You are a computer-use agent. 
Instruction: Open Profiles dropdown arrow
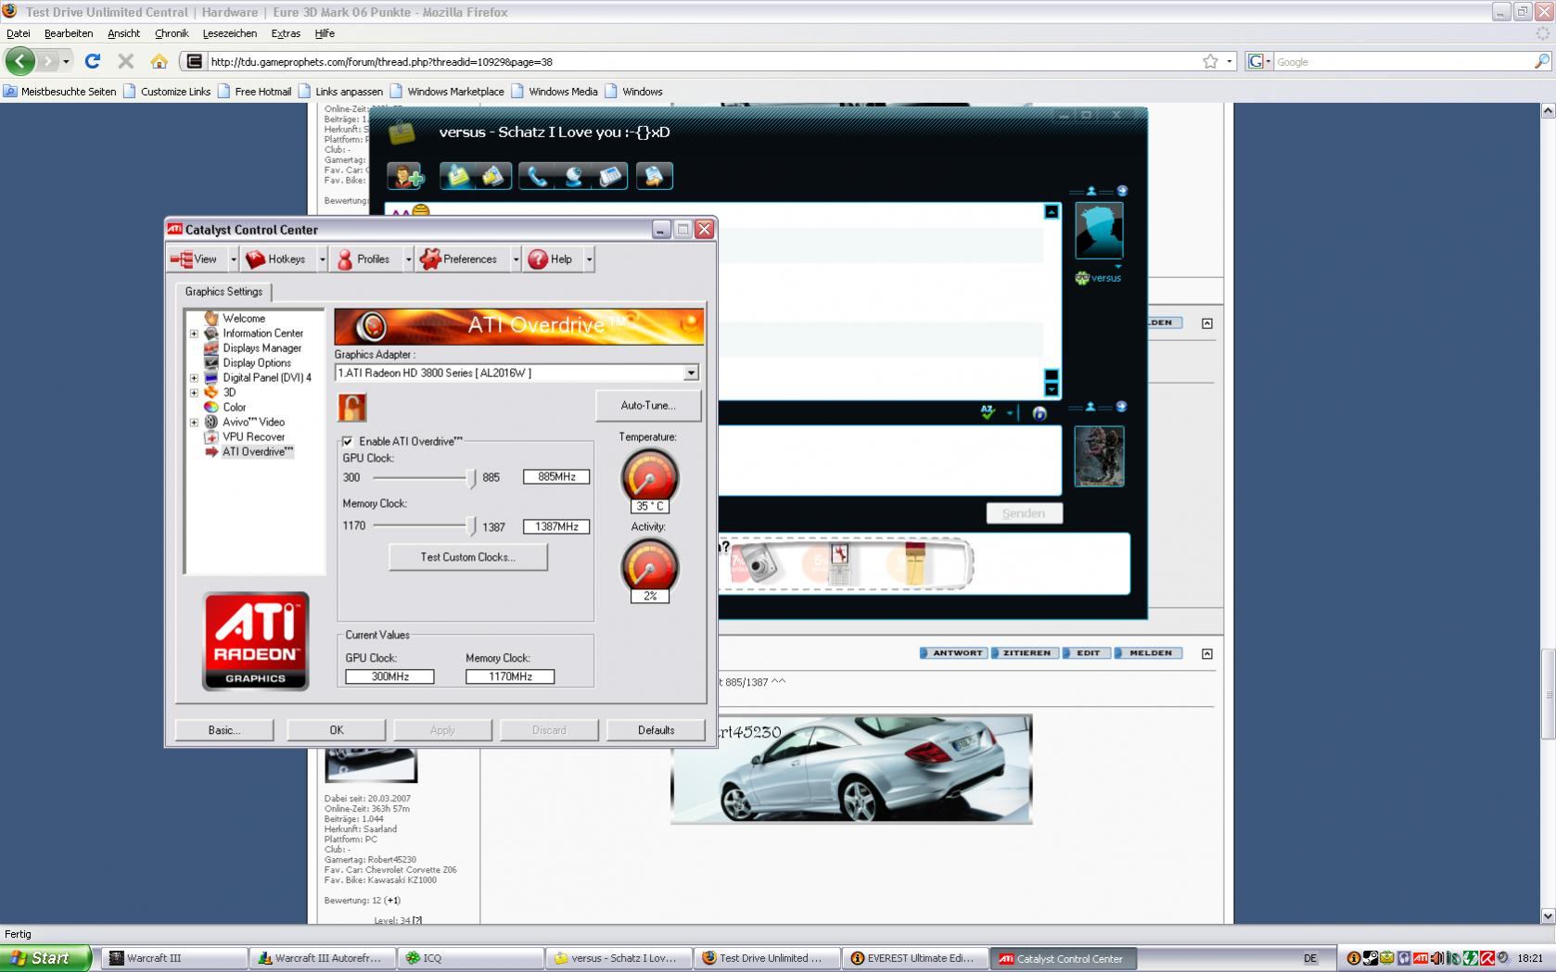pos(408,259)
